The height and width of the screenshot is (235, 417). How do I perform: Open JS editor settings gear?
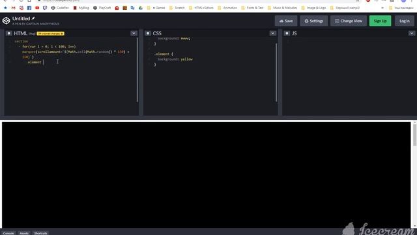point(287,33)
